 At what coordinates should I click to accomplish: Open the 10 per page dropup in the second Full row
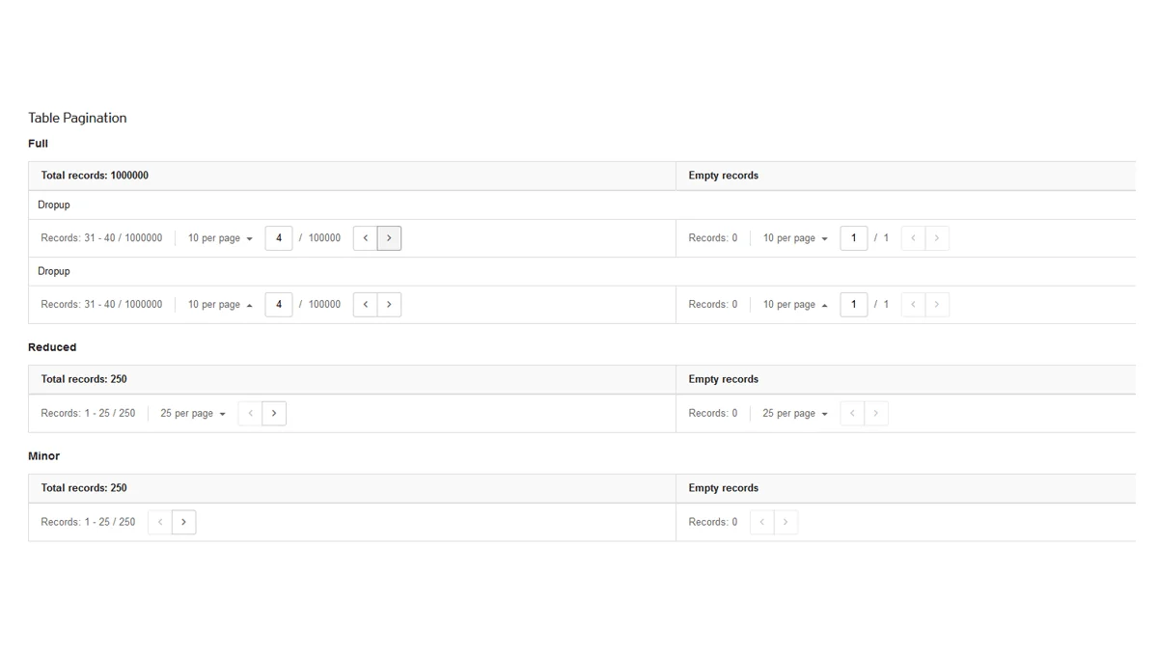[x=219, y=304]
